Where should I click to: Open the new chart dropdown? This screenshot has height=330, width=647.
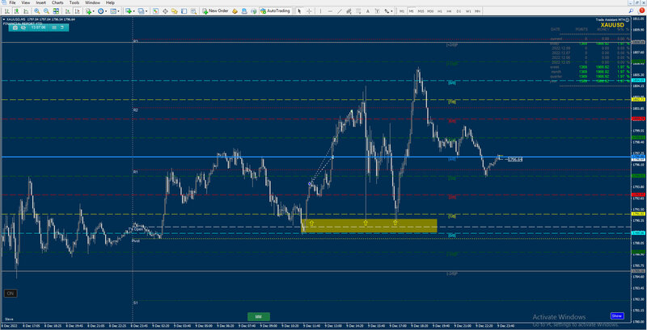130,11
